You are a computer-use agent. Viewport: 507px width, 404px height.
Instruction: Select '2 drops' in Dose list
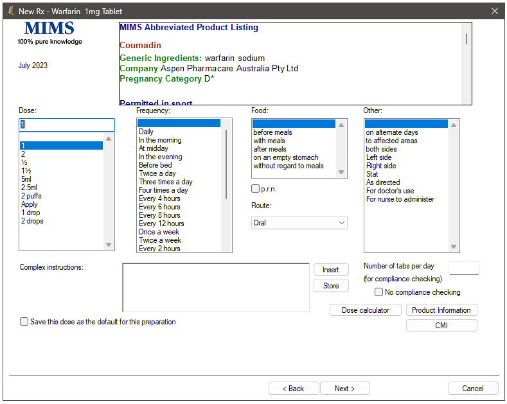click(61, 221)
